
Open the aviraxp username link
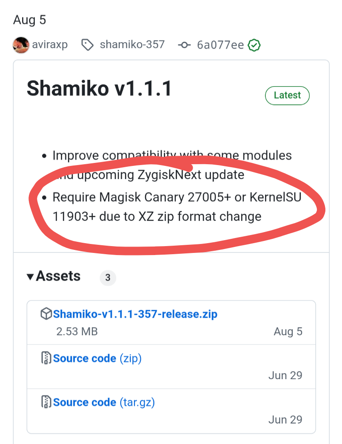[50, 45]
